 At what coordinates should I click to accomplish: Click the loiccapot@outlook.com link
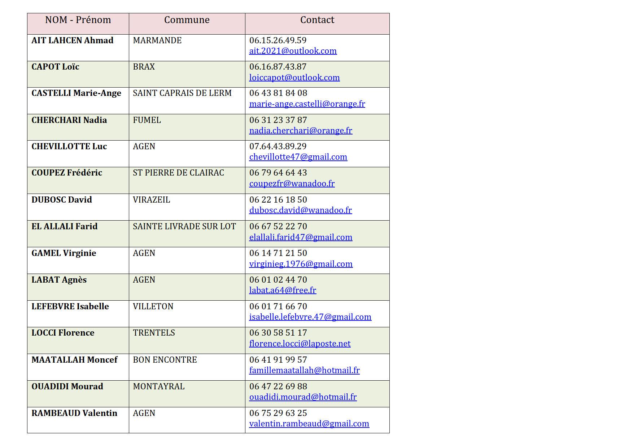(294, 78)
